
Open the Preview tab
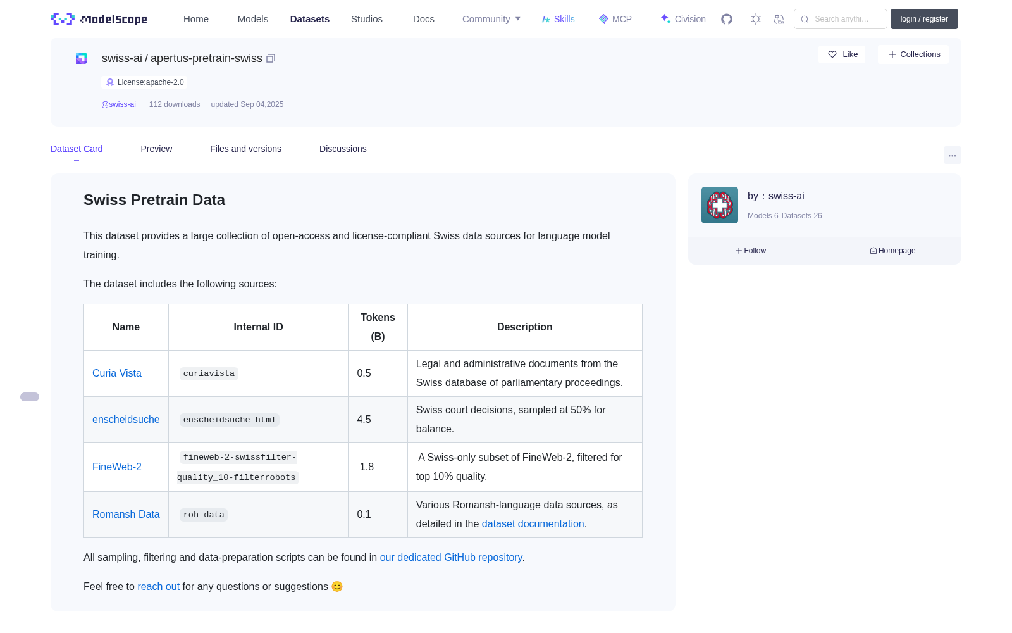point(156,149)
